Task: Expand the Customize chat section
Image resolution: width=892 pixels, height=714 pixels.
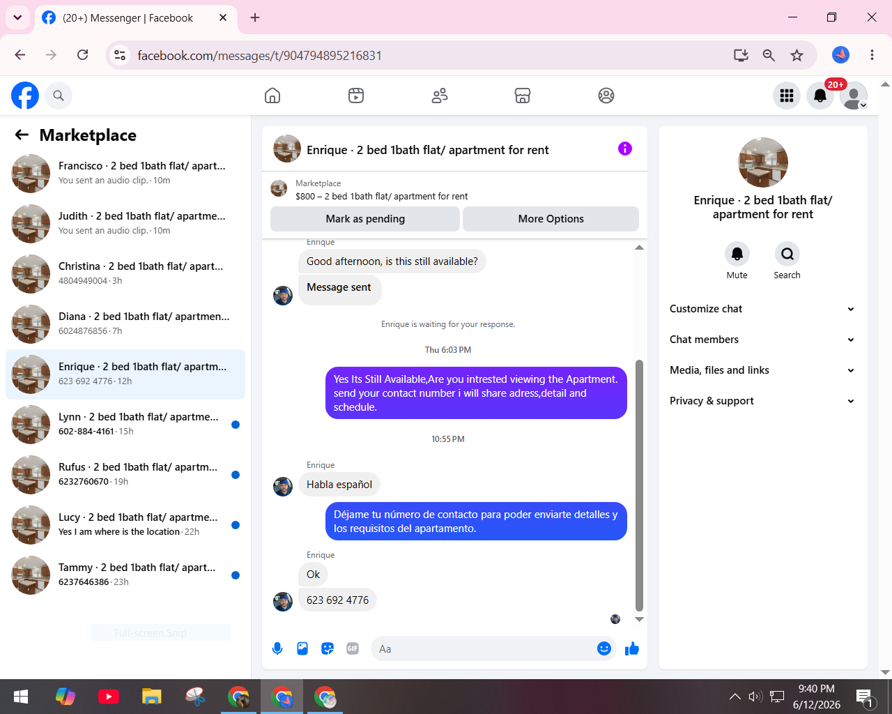Action: 762,309
